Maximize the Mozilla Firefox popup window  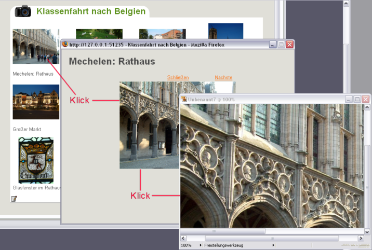pyautogui.click(x=281, y=45)
